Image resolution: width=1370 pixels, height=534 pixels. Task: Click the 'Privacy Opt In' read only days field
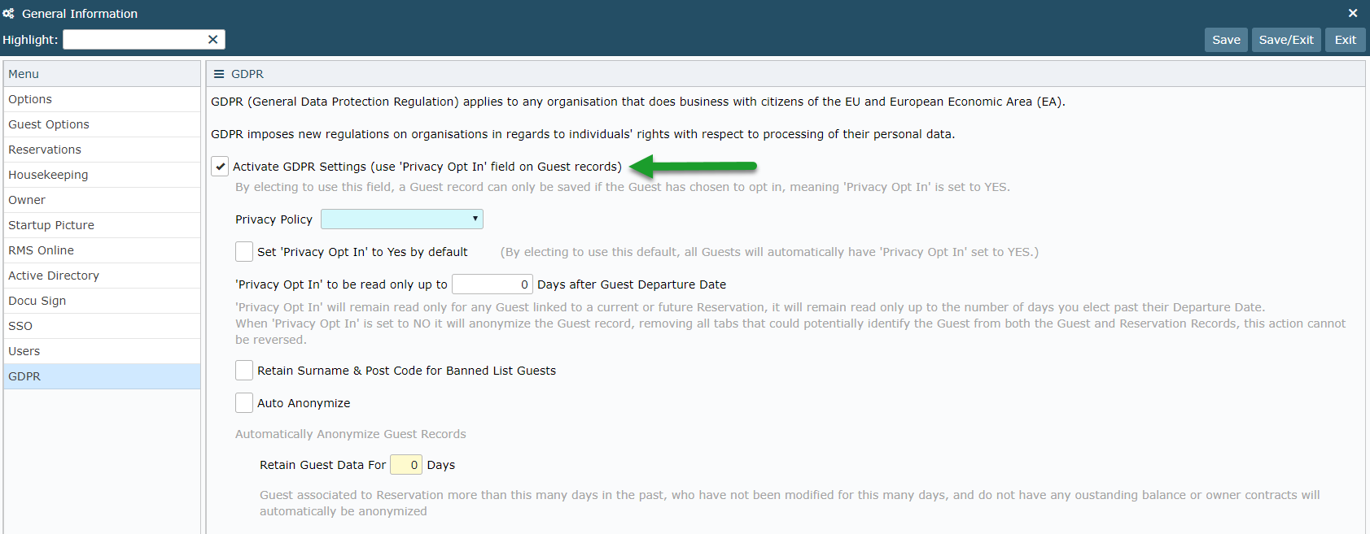(492, 284)
